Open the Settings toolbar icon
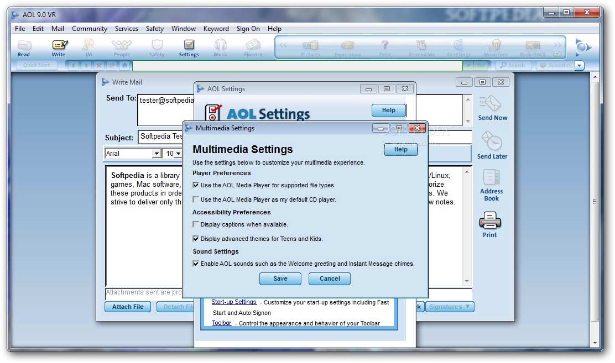The width and height of the screenshot is (615, 363). (189, 48)
